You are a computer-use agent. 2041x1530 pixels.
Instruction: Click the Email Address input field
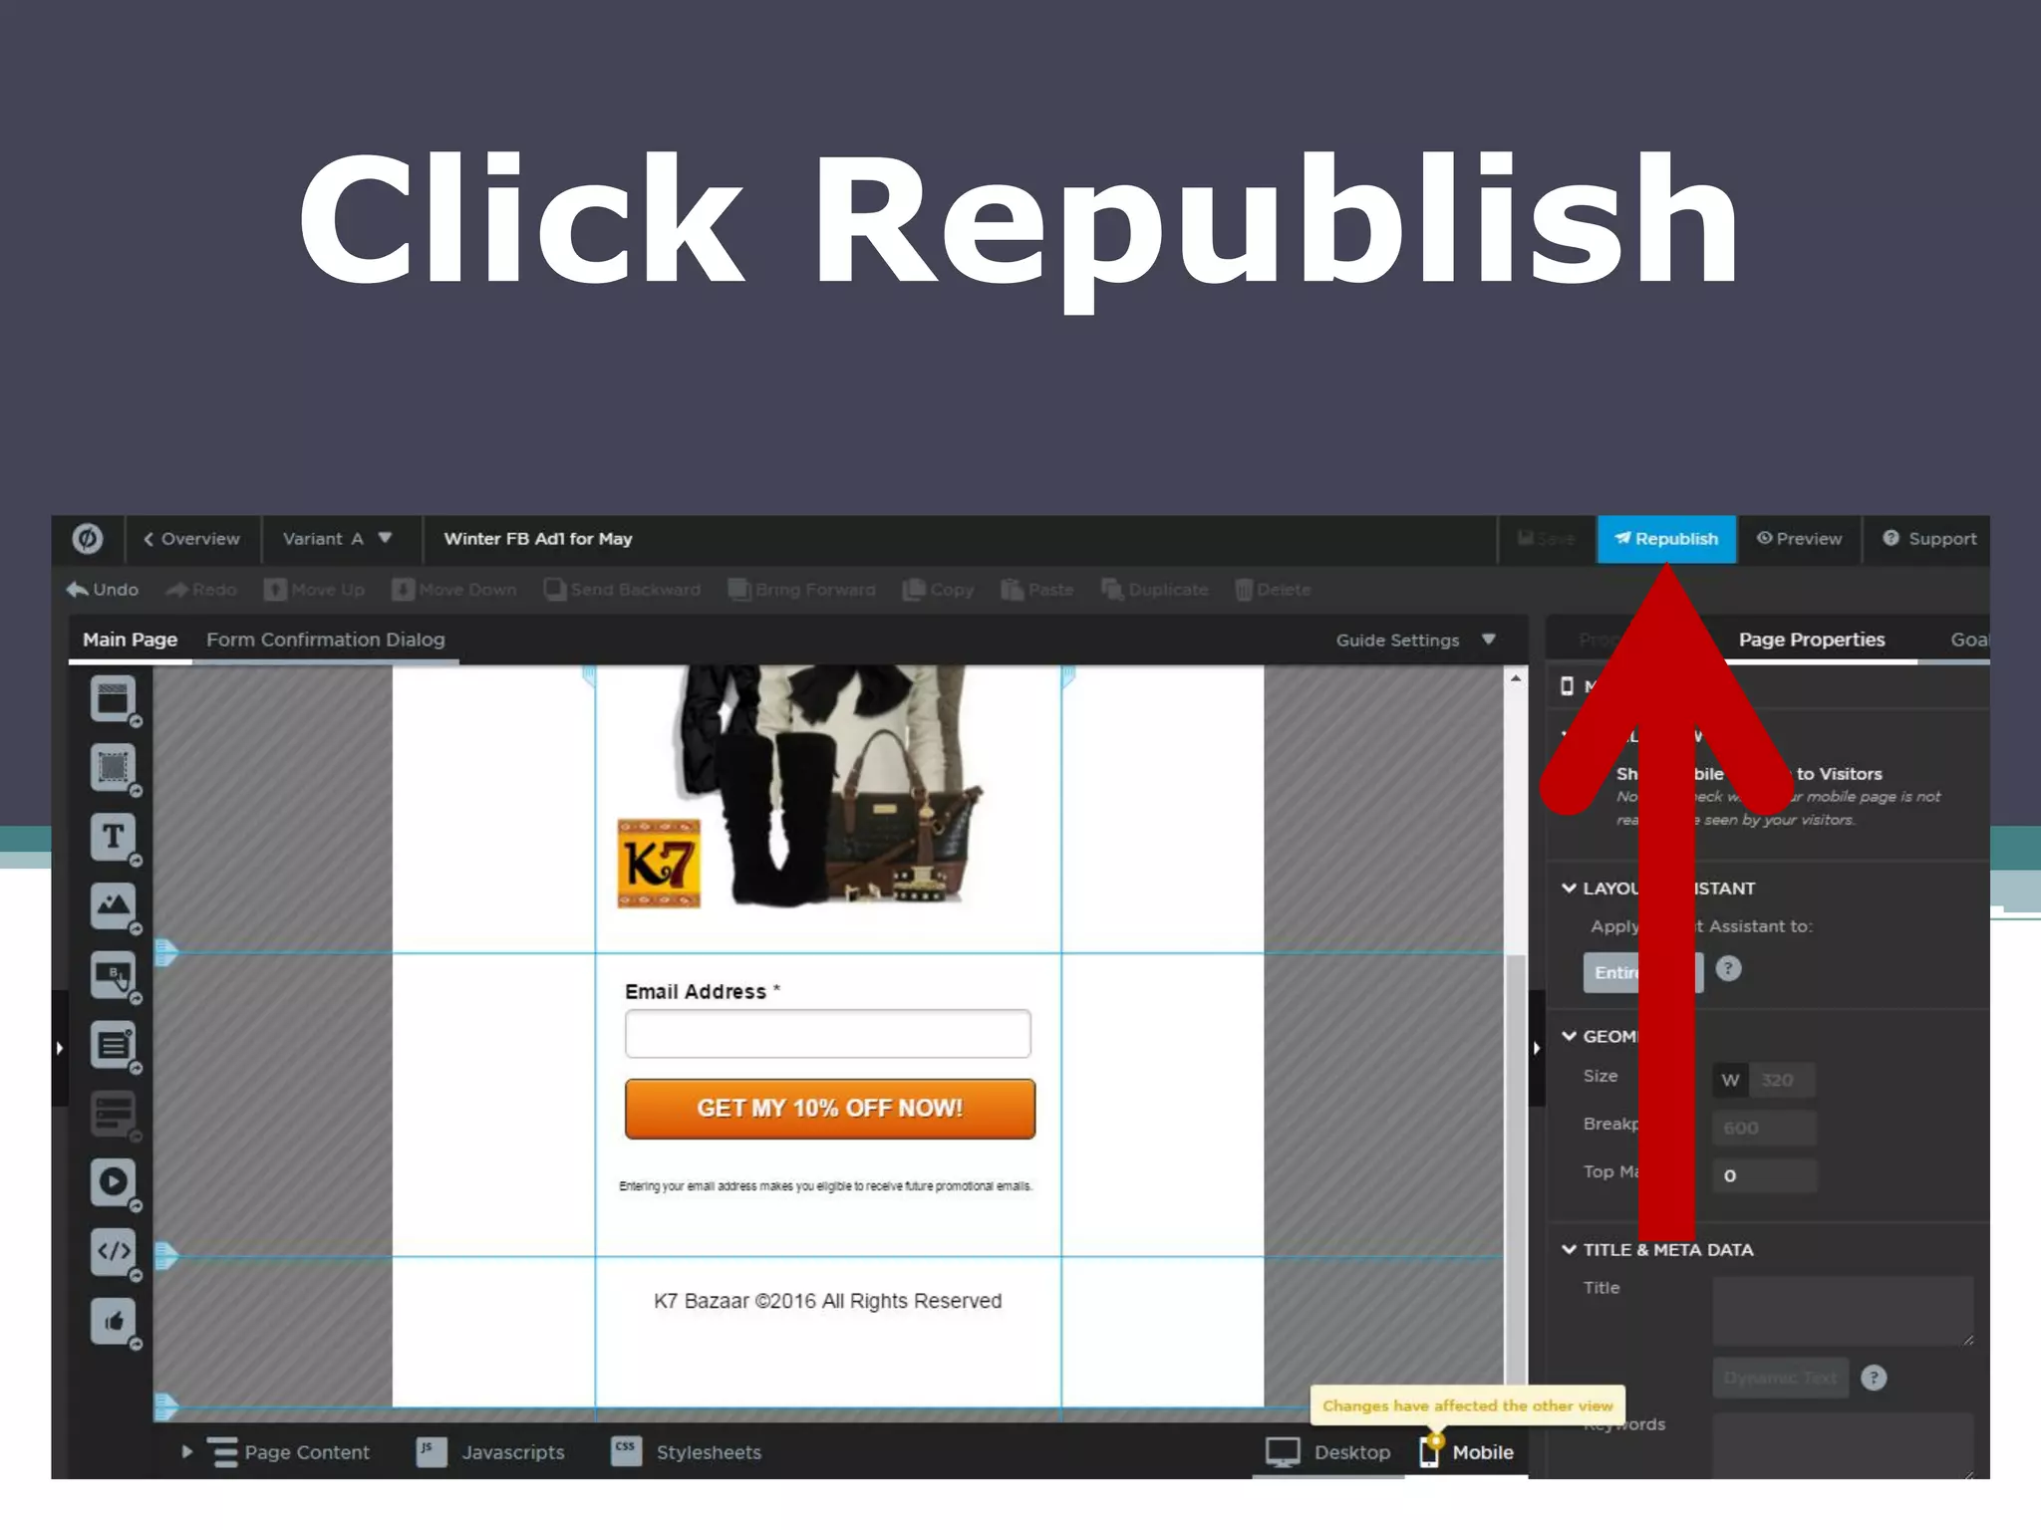tap(828, 1034)
